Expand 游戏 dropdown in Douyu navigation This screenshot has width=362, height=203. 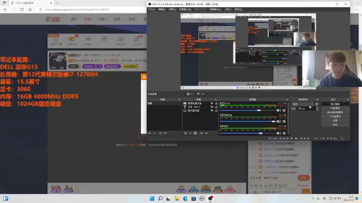133,19
